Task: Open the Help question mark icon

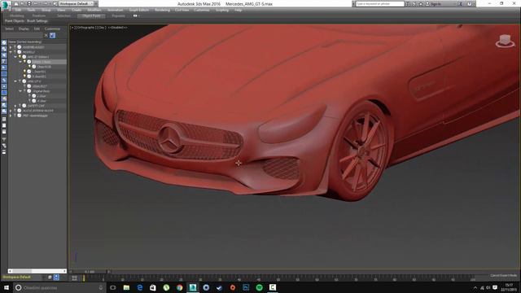Action: [x=469, y=4]
